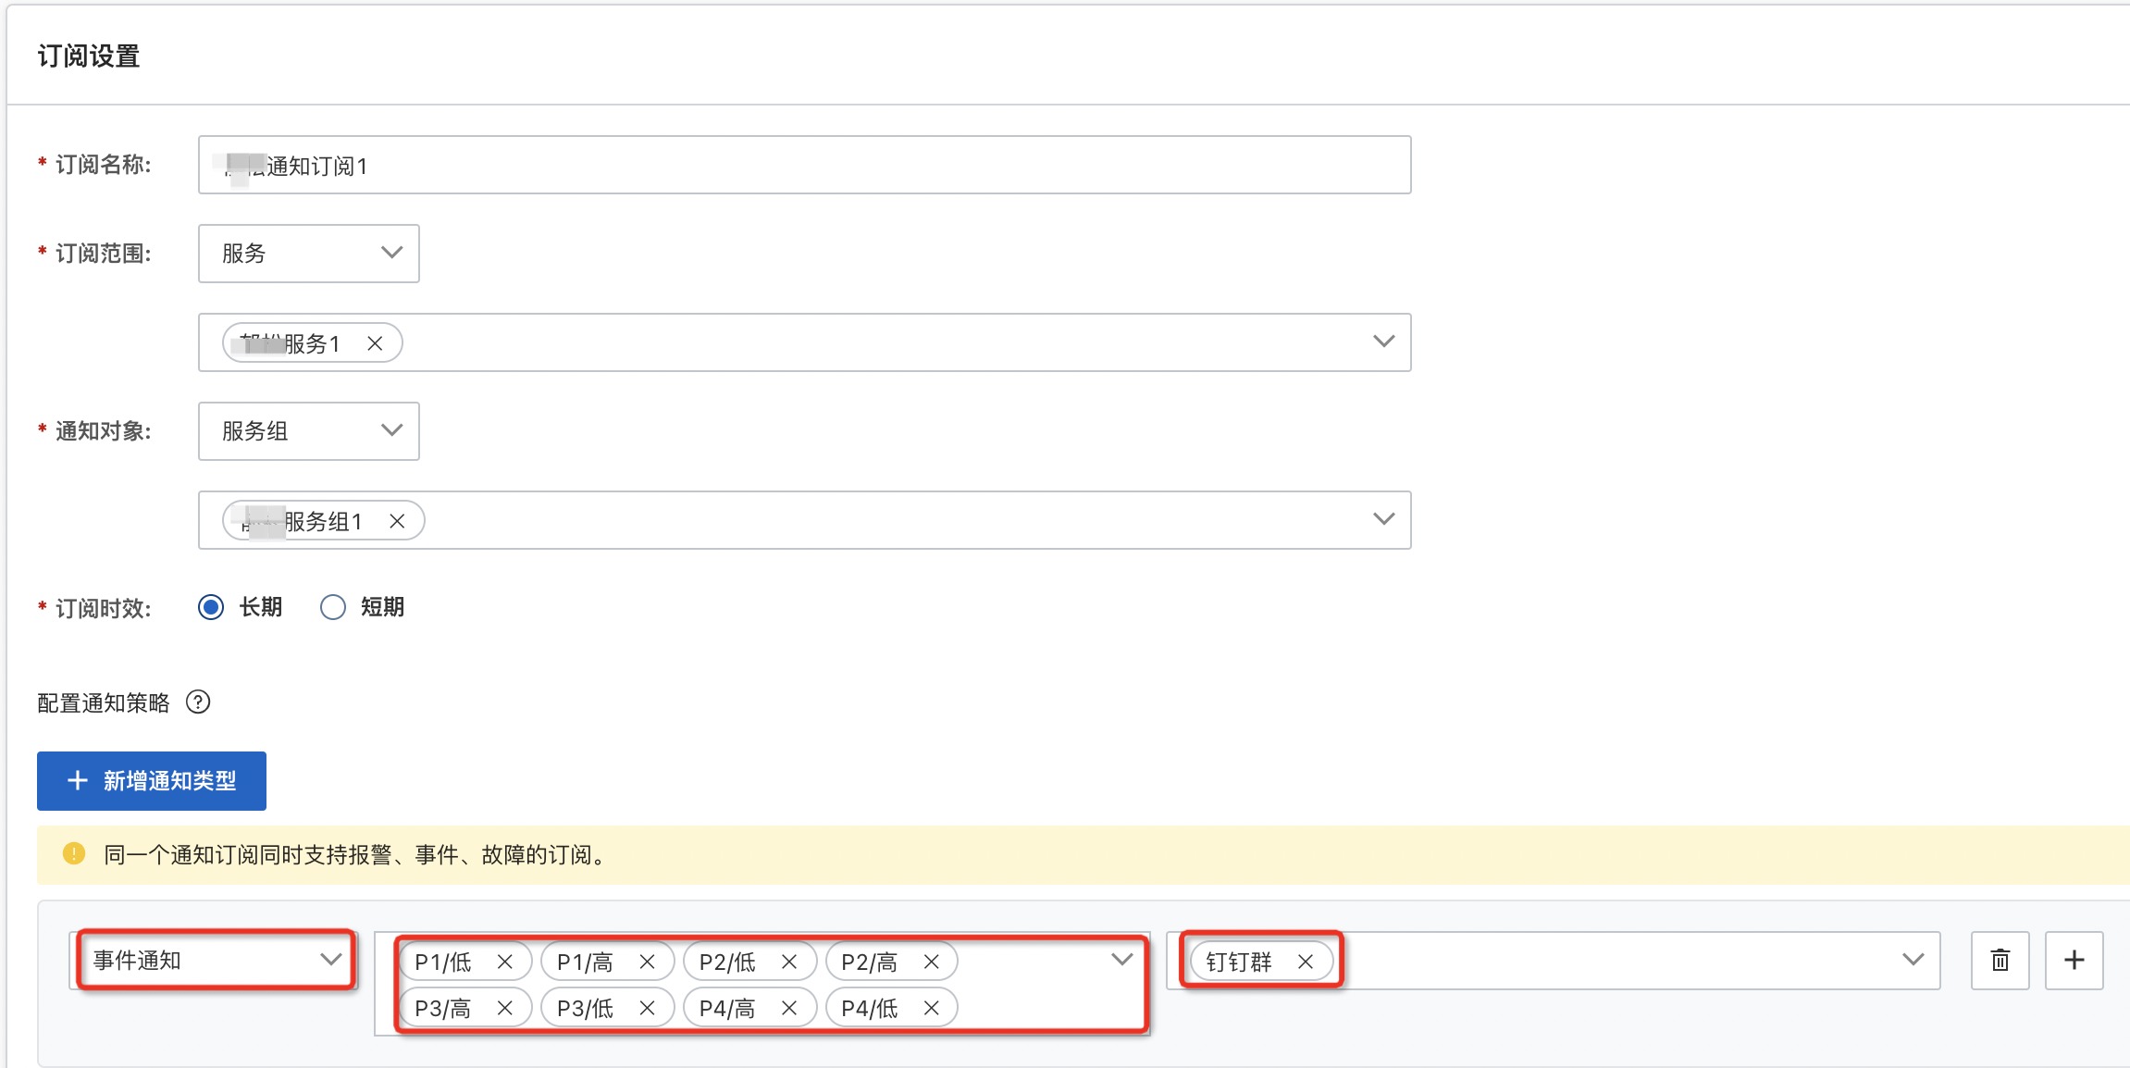Screen dimensions: 2130x1068
Task: Remove the P2/低 priority tag
Action: 789,962
